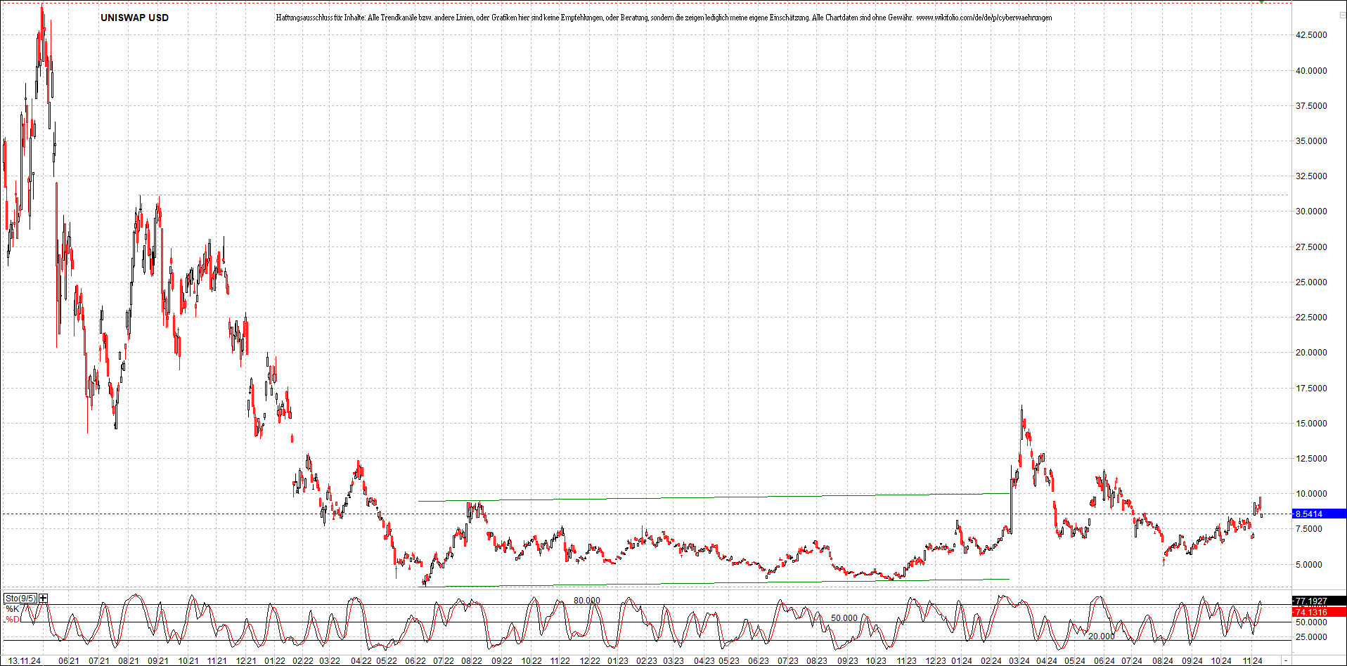Click the 04 22 date axis label
Screen dimensions: 1347x666
tap(361, 661)
